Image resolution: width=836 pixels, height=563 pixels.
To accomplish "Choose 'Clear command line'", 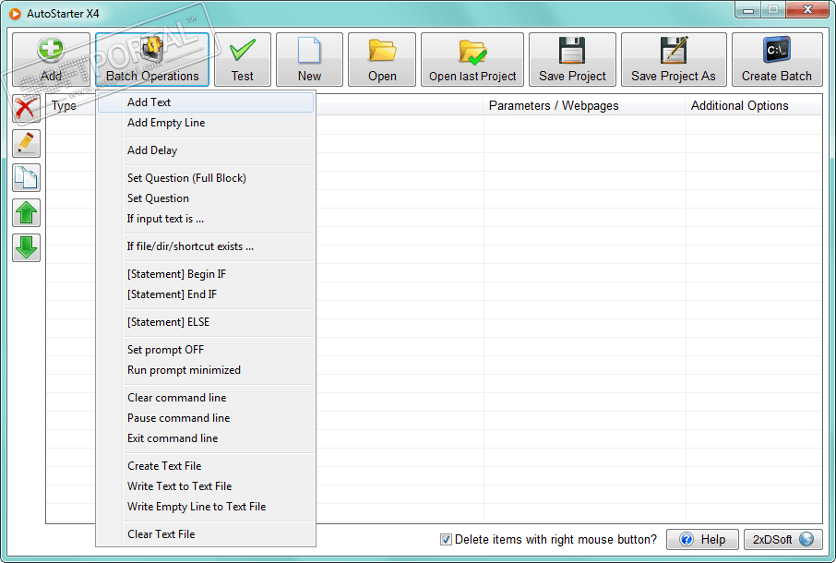I will coord(206,398).
